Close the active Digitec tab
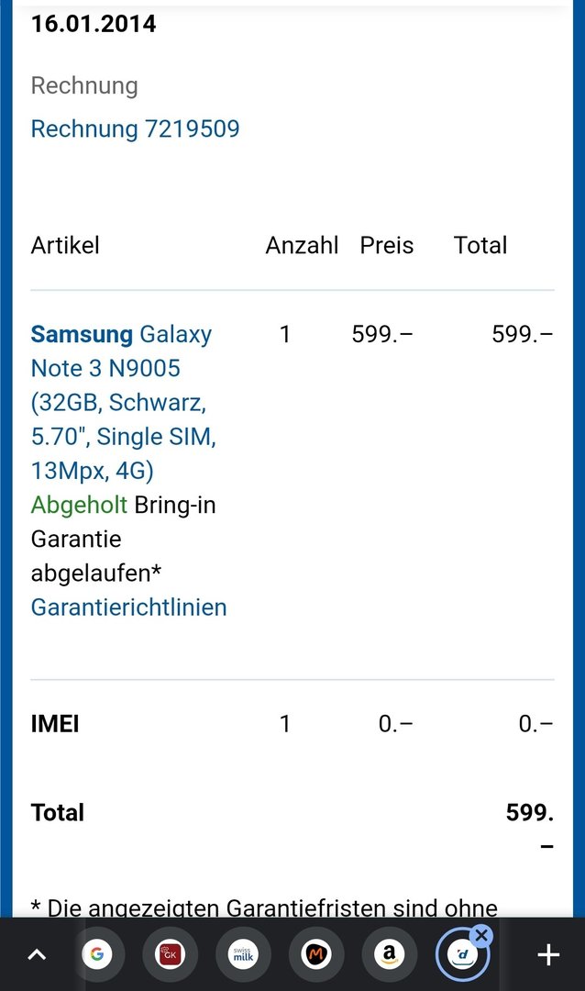The image size is (585, 991). (481, 935)
